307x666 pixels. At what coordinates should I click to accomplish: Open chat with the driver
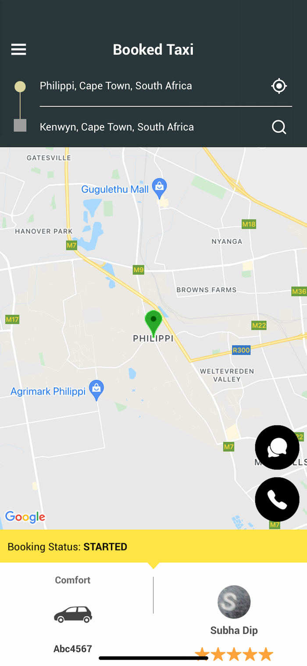point(277,448)
